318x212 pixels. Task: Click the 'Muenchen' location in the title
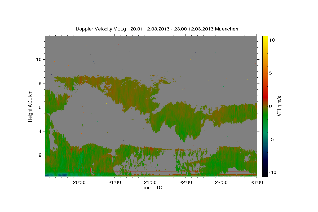[227, 29]
